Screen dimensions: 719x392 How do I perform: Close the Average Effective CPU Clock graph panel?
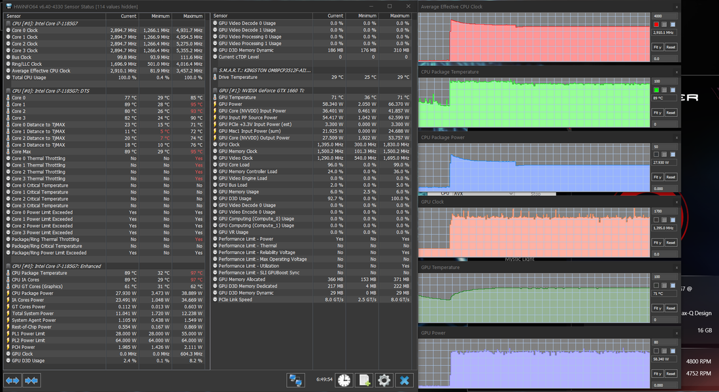coord(677,7)
